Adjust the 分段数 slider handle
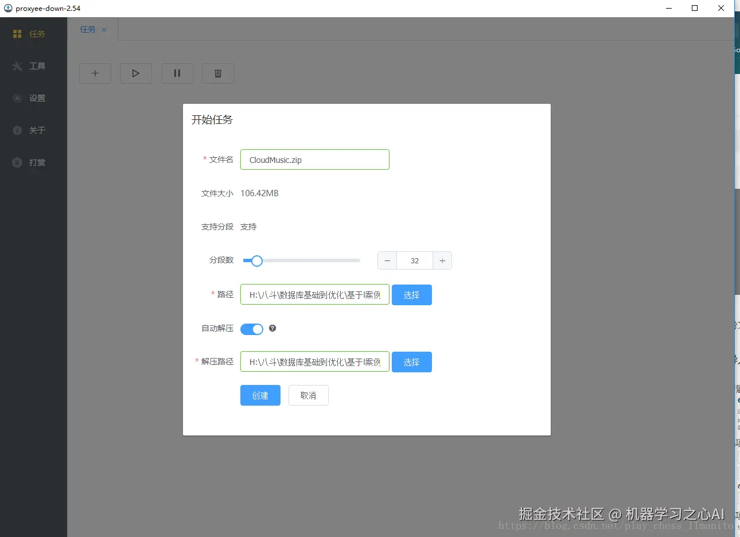The height and width of the screenshot is (537, 740). [256, 260]
